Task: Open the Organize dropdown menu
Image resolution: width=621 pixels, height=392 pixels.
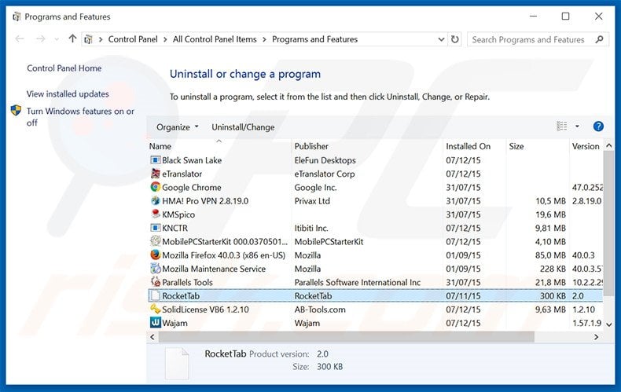Action: [x=177, y=127]
